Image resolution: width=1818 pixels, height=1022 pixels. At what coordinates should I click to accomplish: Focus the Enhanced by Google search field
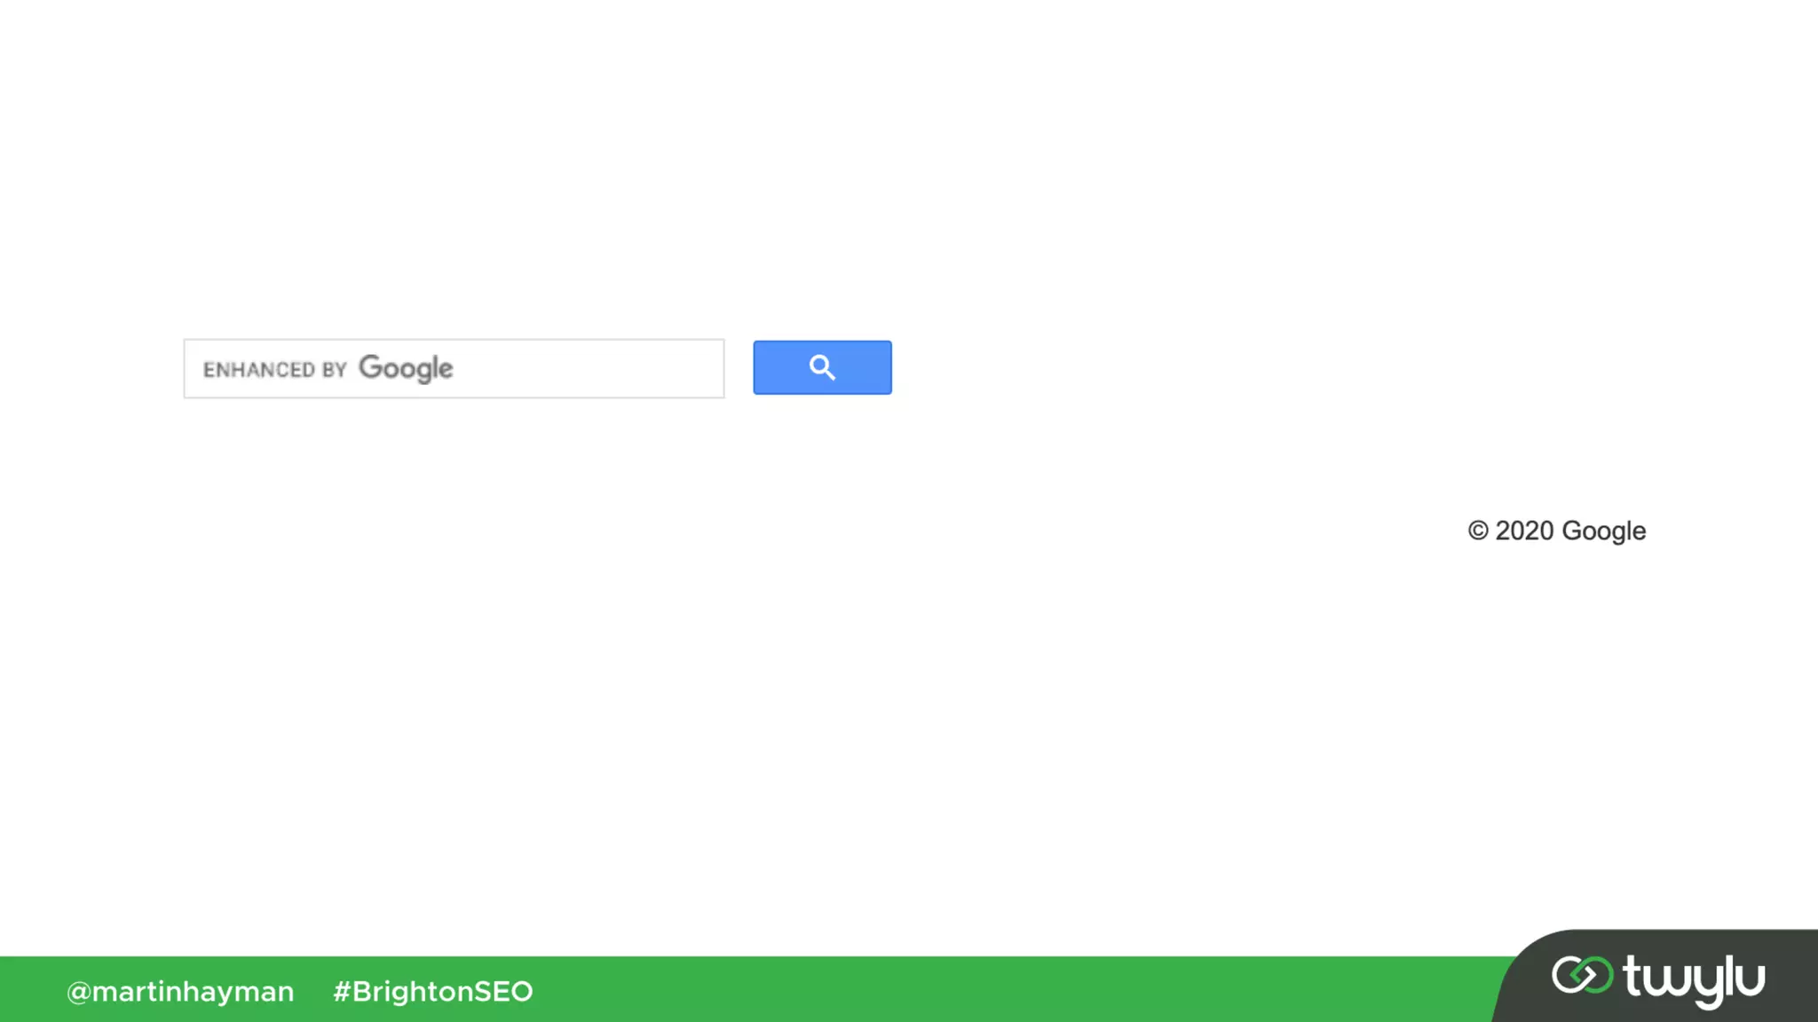pos(454,368)
